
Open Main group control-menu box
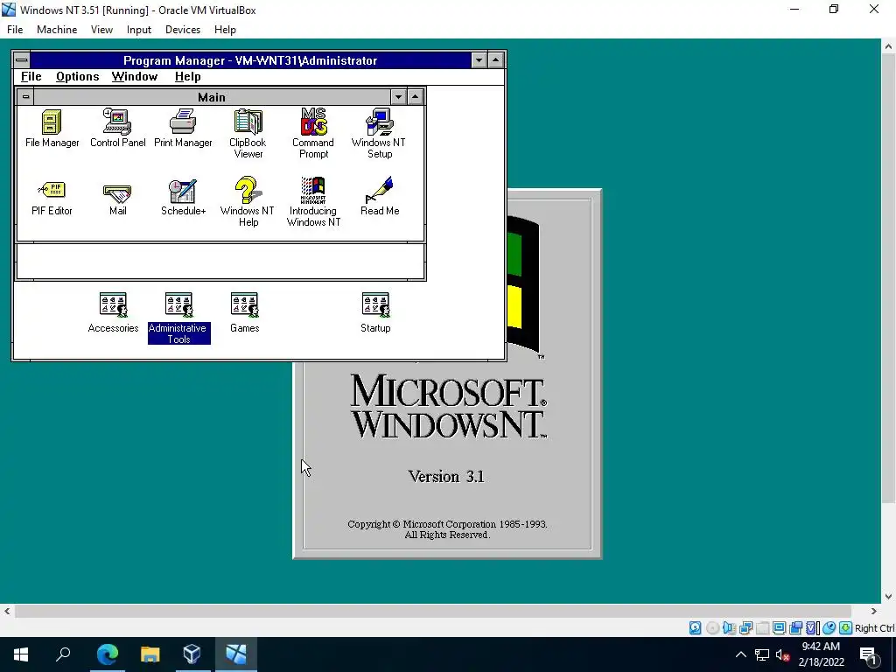pyautogui.click(x=25, y=97)
